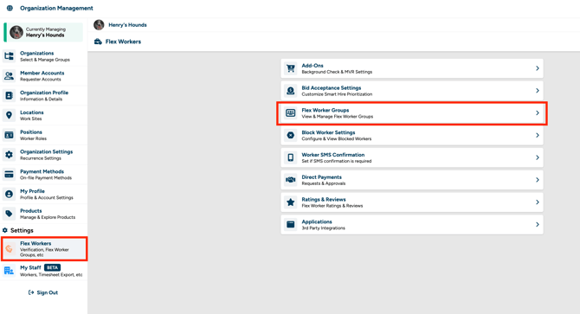This screenshot has height=314, width=580.
Task: Expand the Worker SMS Confirmation chevron
Action: coord(538,157)
